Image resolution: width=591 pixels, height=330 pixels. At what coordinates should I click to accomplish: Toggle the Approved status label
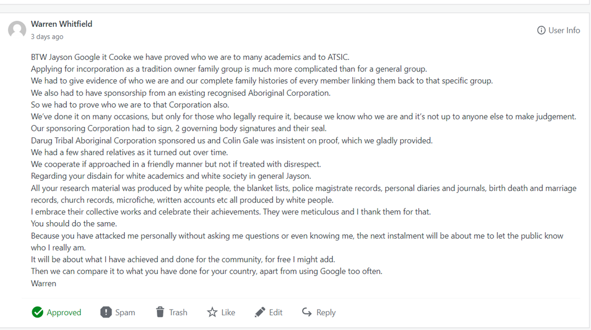click(64, 312)
